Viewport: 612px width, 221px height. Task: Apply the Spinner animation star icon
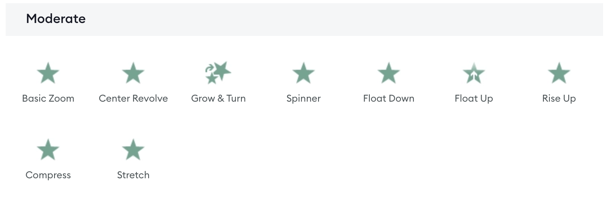click(304, 73)
